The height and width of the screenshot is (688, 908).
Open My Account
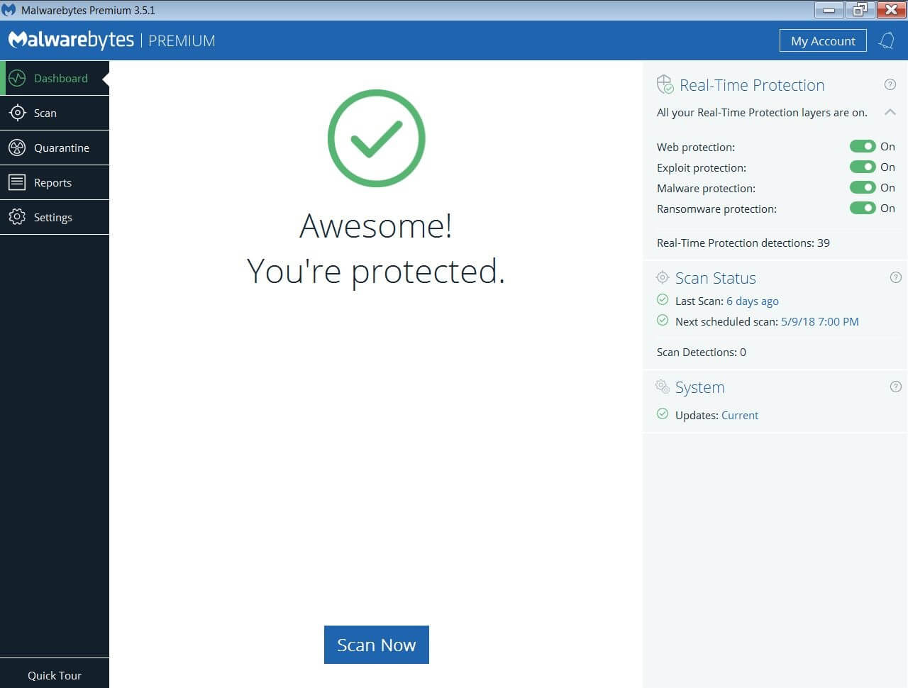[x=823, y=41]
